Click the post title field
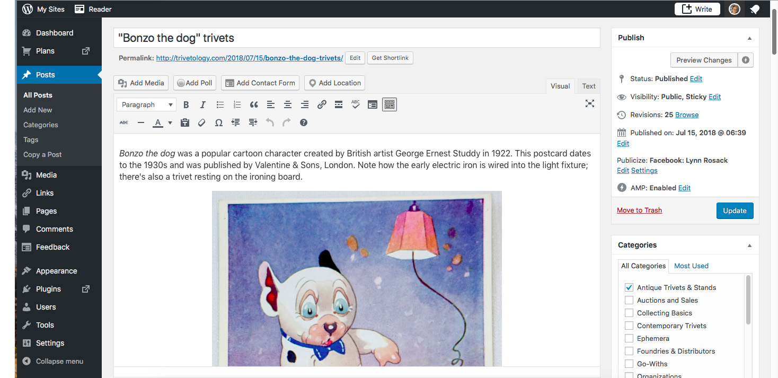This screenshot has width=778, height=378. 357,38
